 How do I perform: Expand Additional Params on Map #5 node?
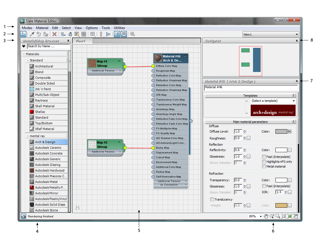click(x=120, y=152)
